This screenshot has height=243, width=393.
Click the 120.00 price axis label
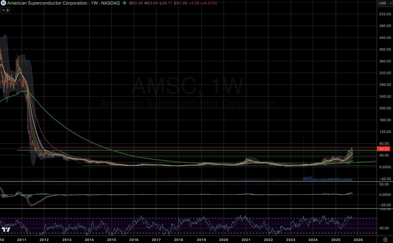(385, 132)
